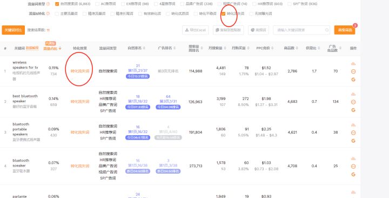Check the 4星推荐词 checkbox

coord(156,4)
